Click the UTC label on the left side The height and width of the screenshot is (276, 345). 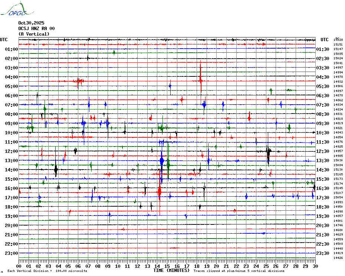tap(4, 40)
